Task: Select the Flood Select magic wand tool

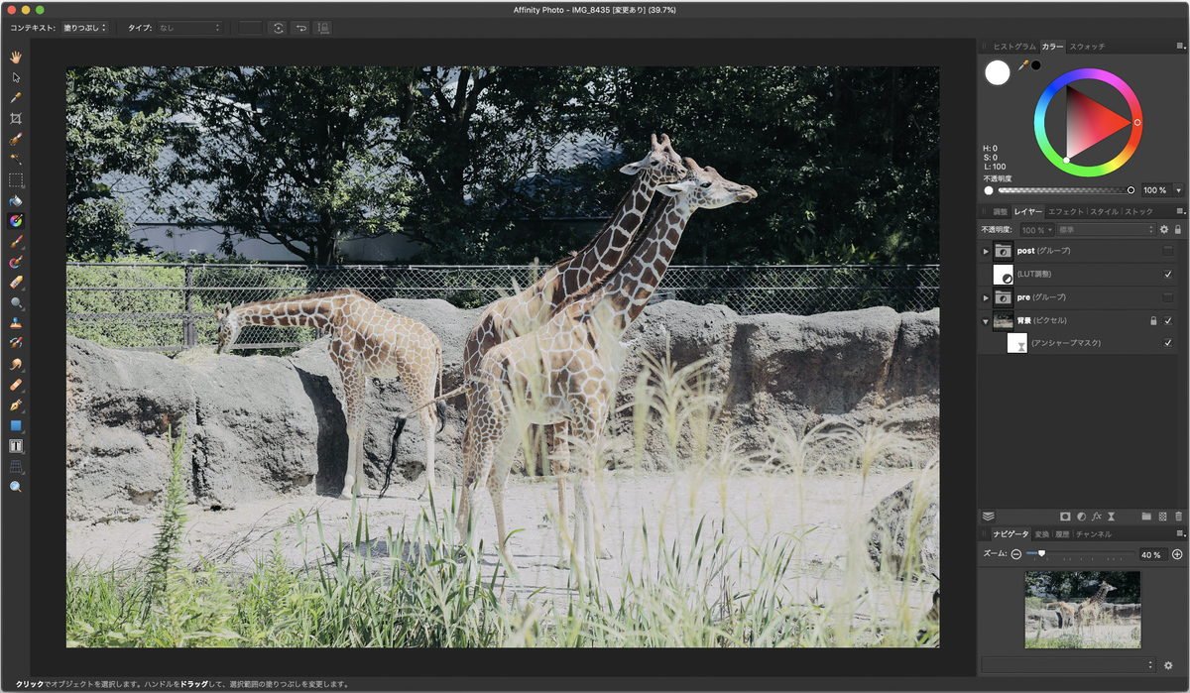Action: tap(16, 159)
